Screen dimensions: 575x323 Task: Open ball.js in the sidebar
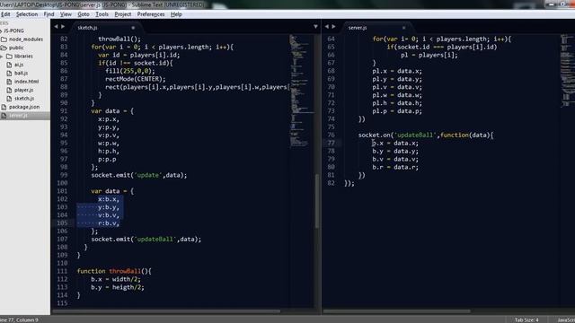(x=21, y=73)
